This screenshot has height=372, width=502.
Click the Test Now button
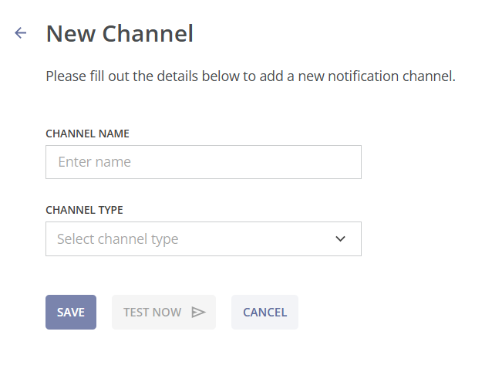[163, 312]
